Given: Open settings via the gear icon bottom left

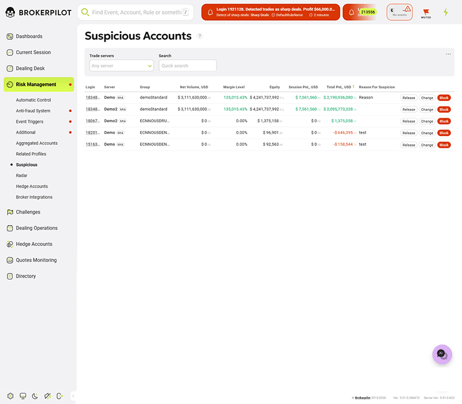Looking at the screenshot, I should (10, 396).
